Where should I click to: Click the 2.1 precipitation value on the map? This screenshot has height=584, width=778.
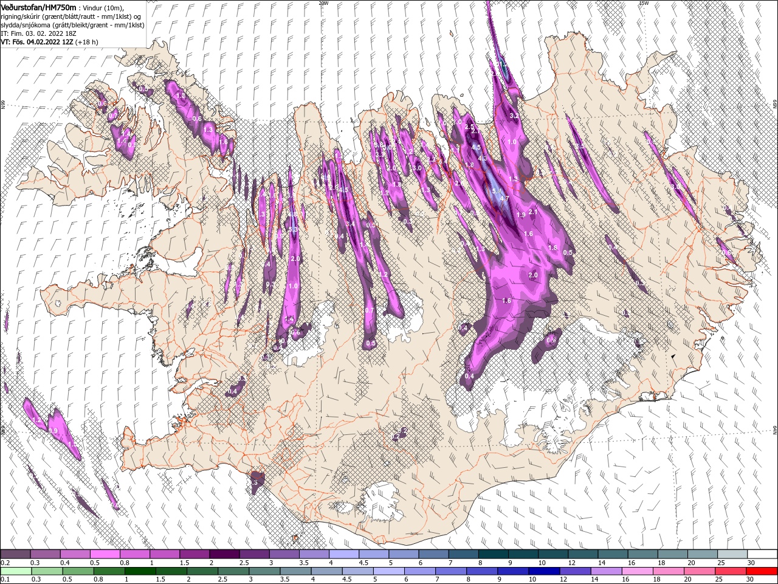[534, 212]
